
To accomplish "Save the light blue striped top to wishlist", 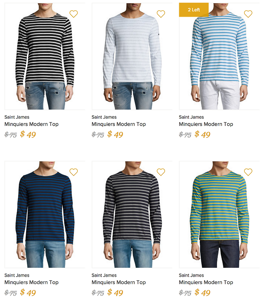I will 248,14.
